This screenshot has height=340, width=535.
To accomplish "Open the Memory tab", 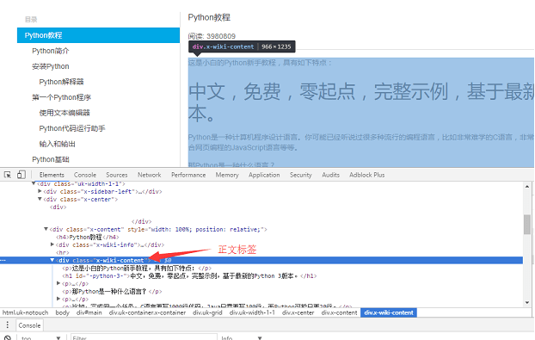I will (x=227, y=175).
